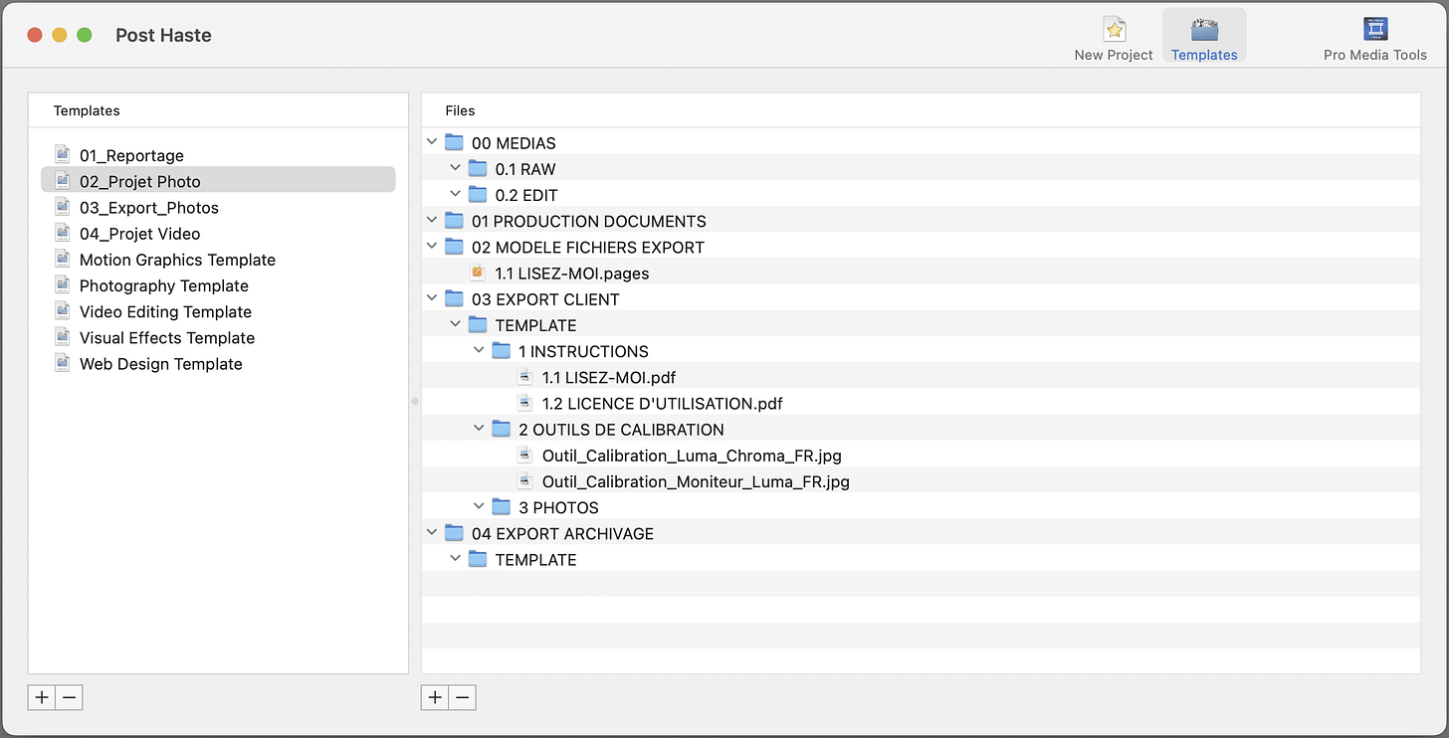This screenshot has width=1449, height=738.
Task: Click the Luma_Chroma_FR.jpg image file icon
Action: pyautogui.click(x=524, y=455)
